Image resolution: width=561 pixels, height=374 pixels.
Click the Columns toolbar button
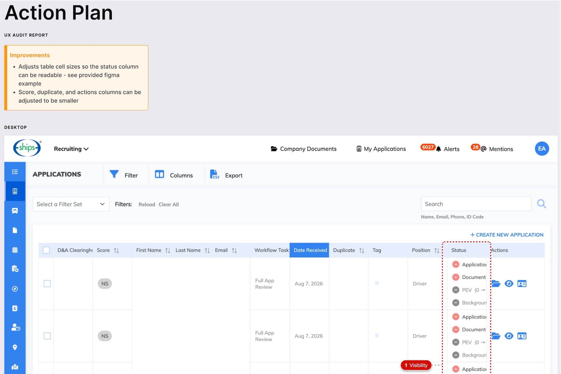pos(174,175)
